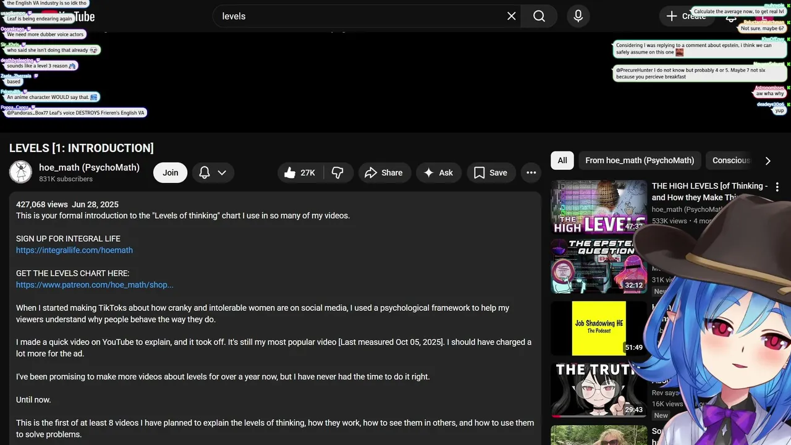Viewport: 791px width, 445px height.
Task: Click chat message 'Leaf is being endearing again'
Action: 40,19
